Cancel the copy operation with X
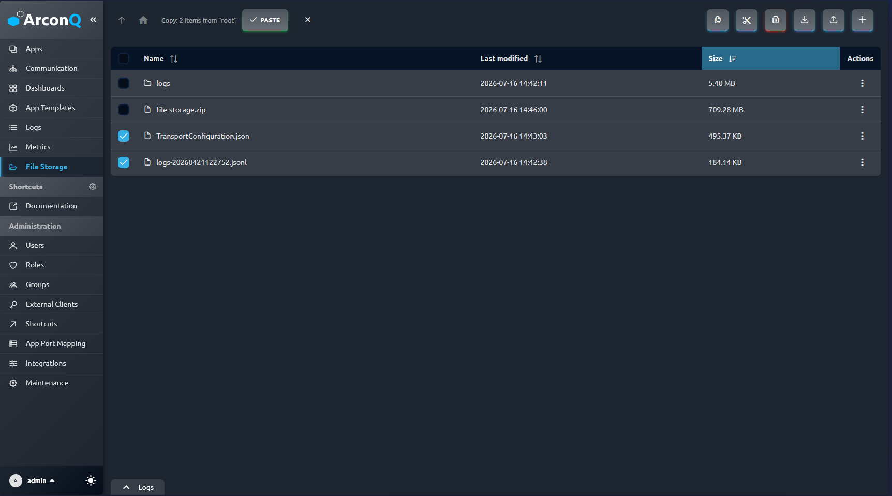892x496 pixels. coord(308,20)
